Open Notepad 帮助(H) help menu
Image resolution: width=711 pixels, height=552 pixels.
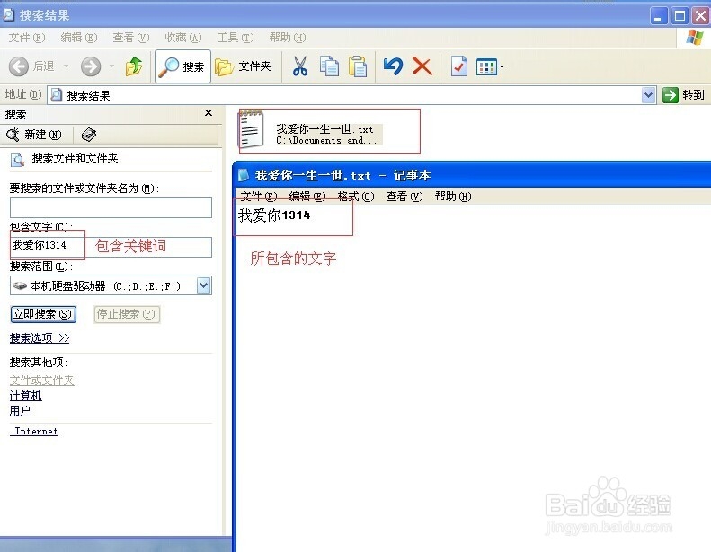[452, 197]
